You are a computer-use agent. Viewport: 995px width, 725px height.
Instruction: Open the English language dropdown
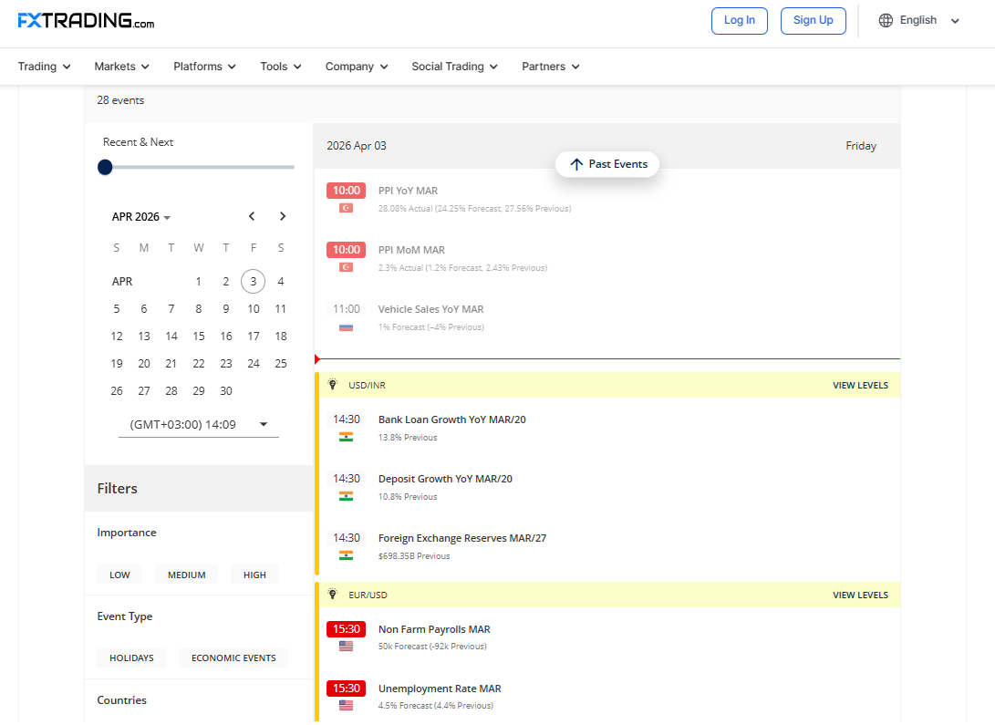click(919, 20)
